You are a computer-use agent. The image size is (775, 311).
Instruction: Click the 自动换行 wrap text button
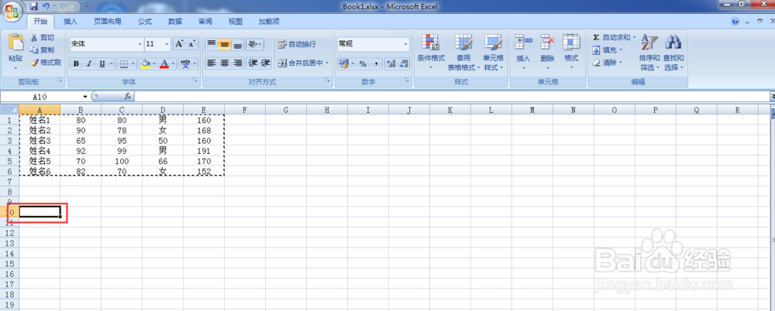tap(297, 44)
